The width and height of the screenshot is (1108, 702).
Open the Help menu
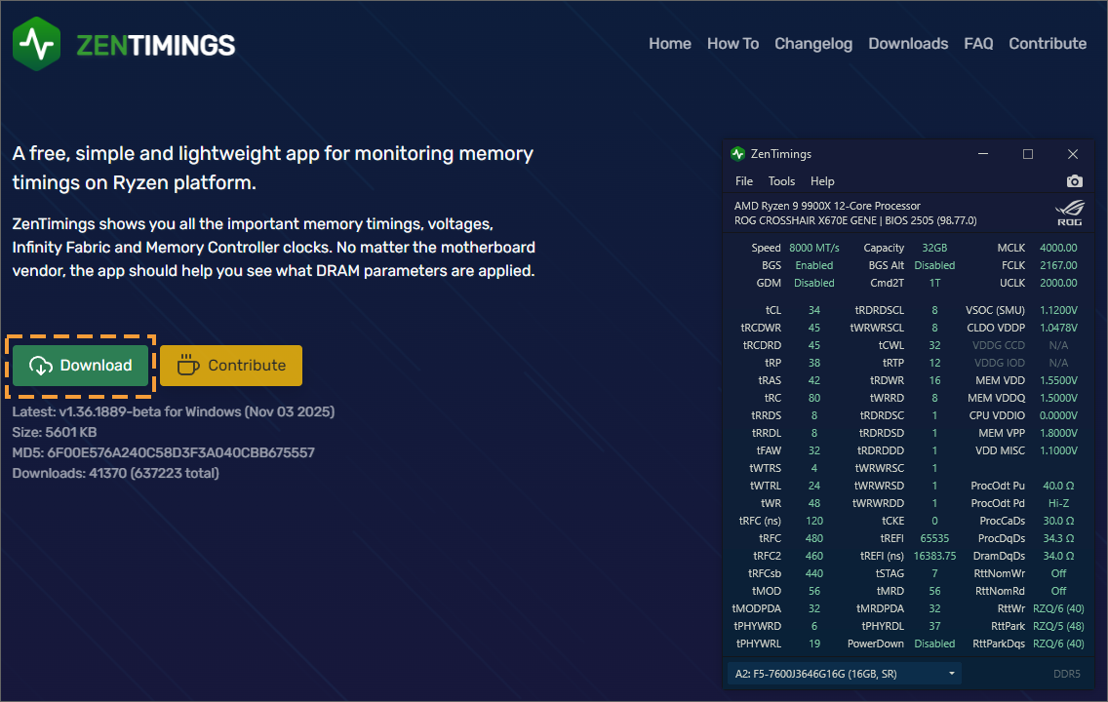tap(822, 181)
